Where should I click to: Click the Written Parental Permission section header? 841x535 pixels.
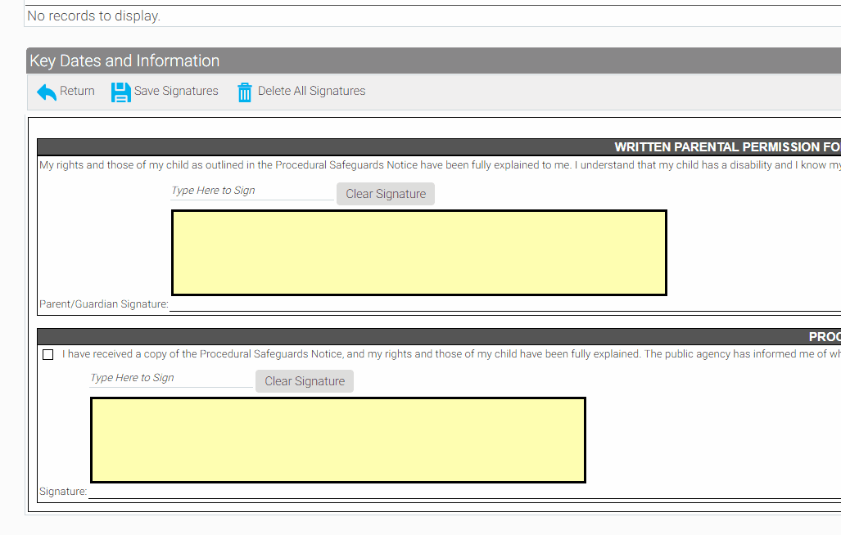point(726,147)
